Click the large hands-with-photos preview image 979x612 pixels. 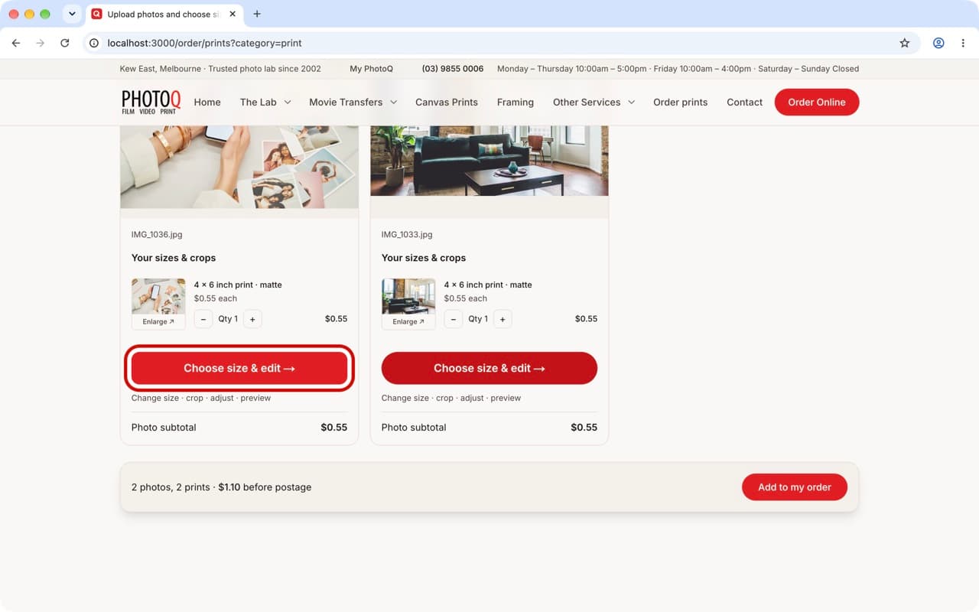239,167
